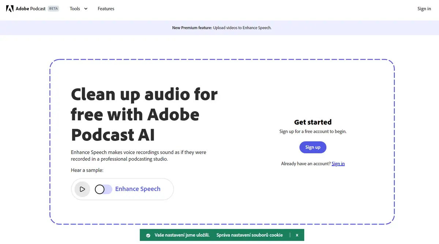Click the Clean up audio headline

coord(144,115)
